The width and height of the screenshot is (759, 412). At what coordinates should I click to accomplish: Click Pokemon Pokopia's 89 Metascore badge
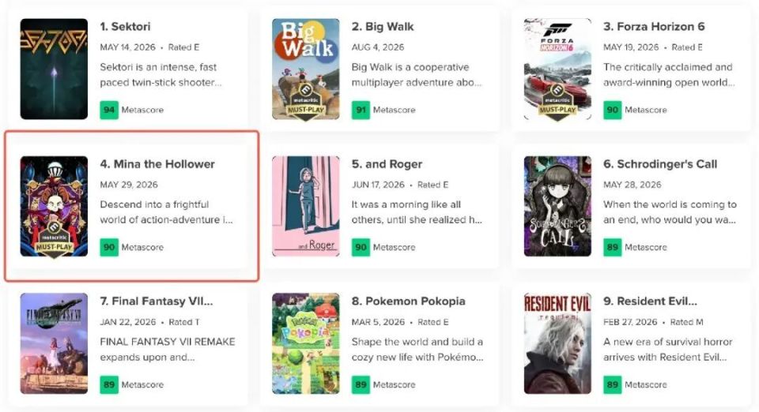pos(361,384)
